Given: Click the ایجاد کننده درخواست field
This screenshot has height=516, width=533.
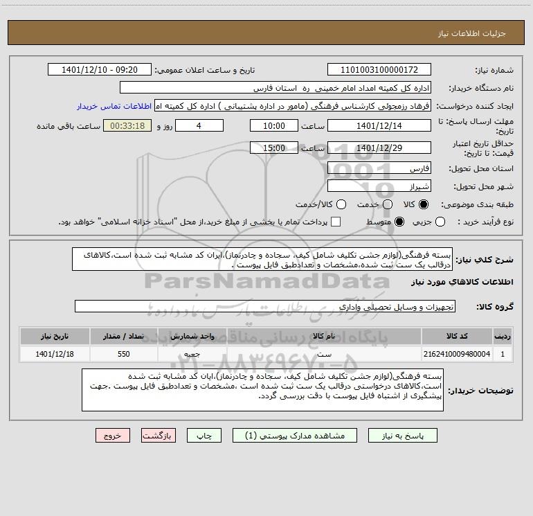Looking at the screenshot, I should click(293, 105).
